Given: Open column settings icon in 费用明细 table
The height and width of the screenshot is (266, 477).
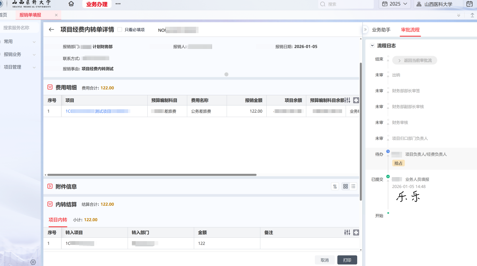Looking at the screenshot, I should pos(347,100).
